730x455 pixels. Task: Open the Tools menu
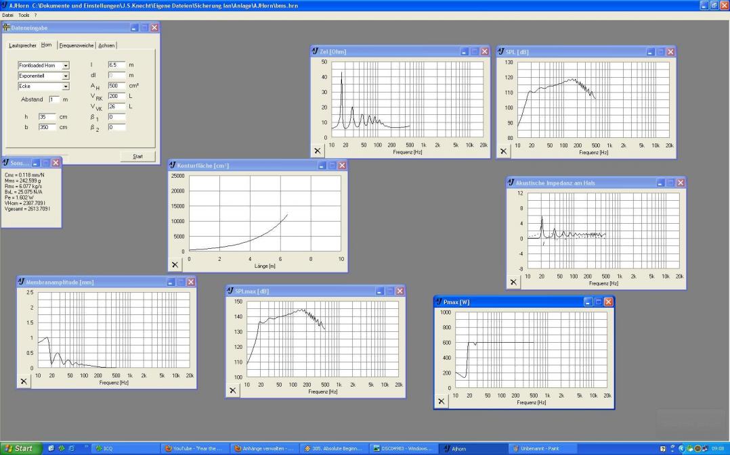click(24, 15)
